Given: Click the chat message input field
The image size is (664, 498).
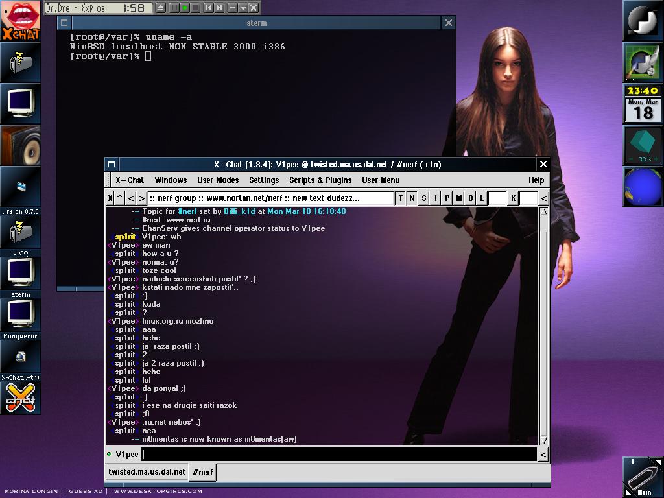Looking at the screenshot, I should [338, 455].
